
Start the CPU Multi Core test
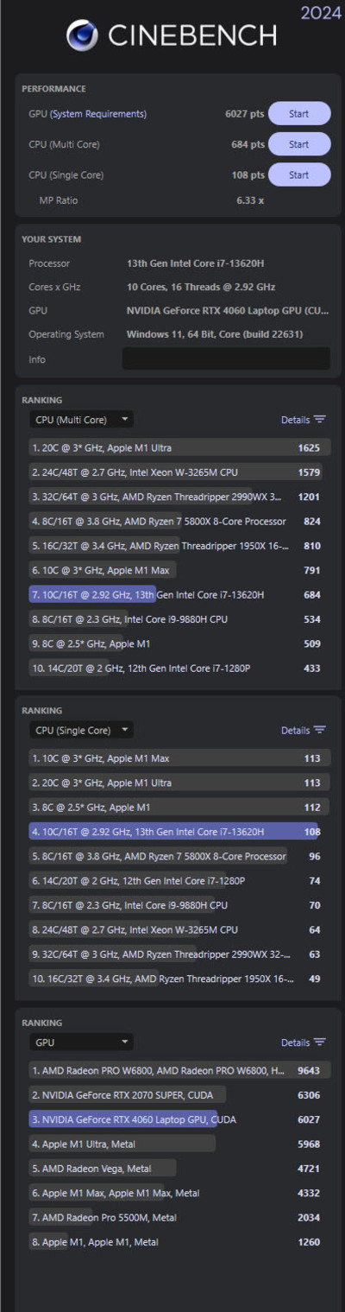[x=299, y=144]
